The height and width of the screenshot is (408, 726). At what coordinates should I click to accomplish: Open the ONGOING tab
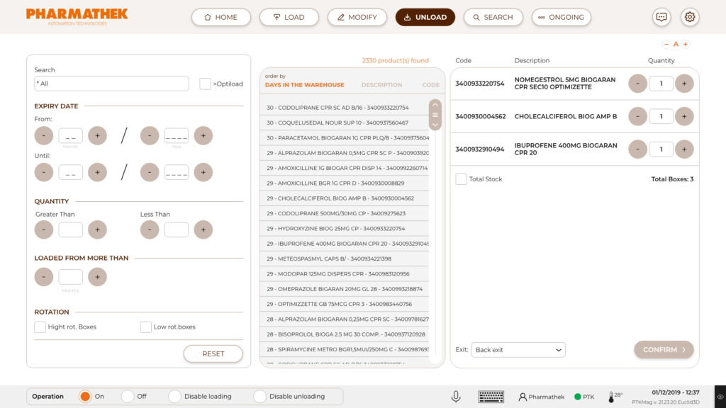(562, 17)
